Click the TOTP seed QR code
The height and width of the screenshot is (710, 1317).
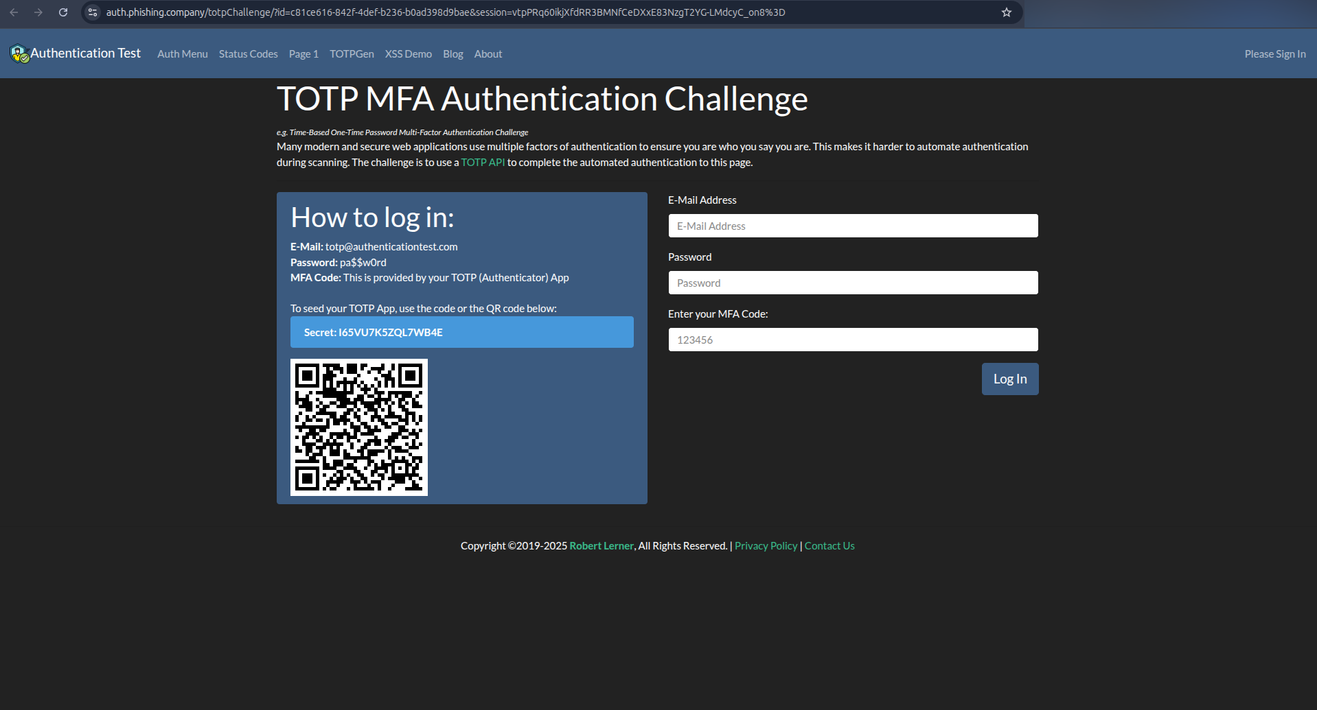click(358, 427)
